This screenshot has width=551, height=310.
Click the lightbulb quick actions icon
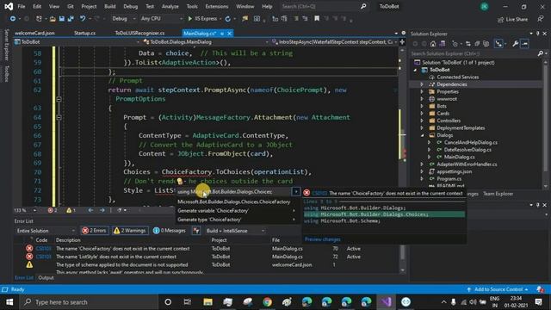coord(180,181)
